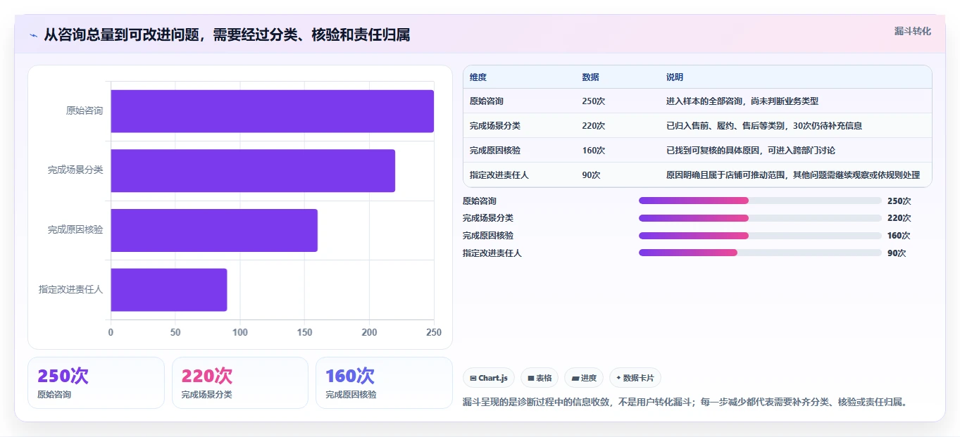The image size is (960, 437).
Task: Open the 220次 完成场景分类 data card
Action: point(240,383)
